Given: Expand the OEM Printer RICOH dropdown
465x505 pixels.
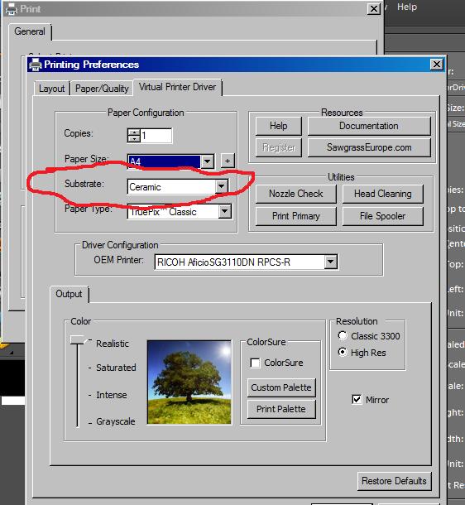Looking at the screenshot, I should click(x=330, y=262).
